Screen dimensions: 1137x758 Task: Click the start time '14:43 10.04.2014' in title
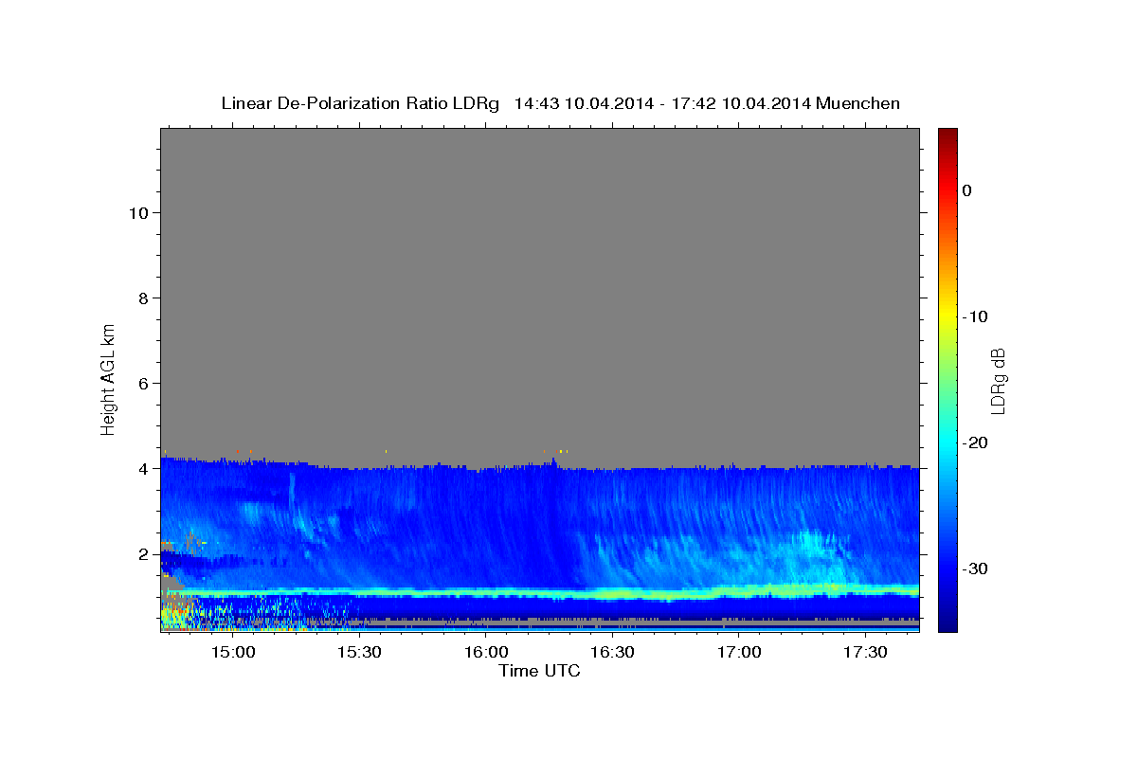(584, 103)
